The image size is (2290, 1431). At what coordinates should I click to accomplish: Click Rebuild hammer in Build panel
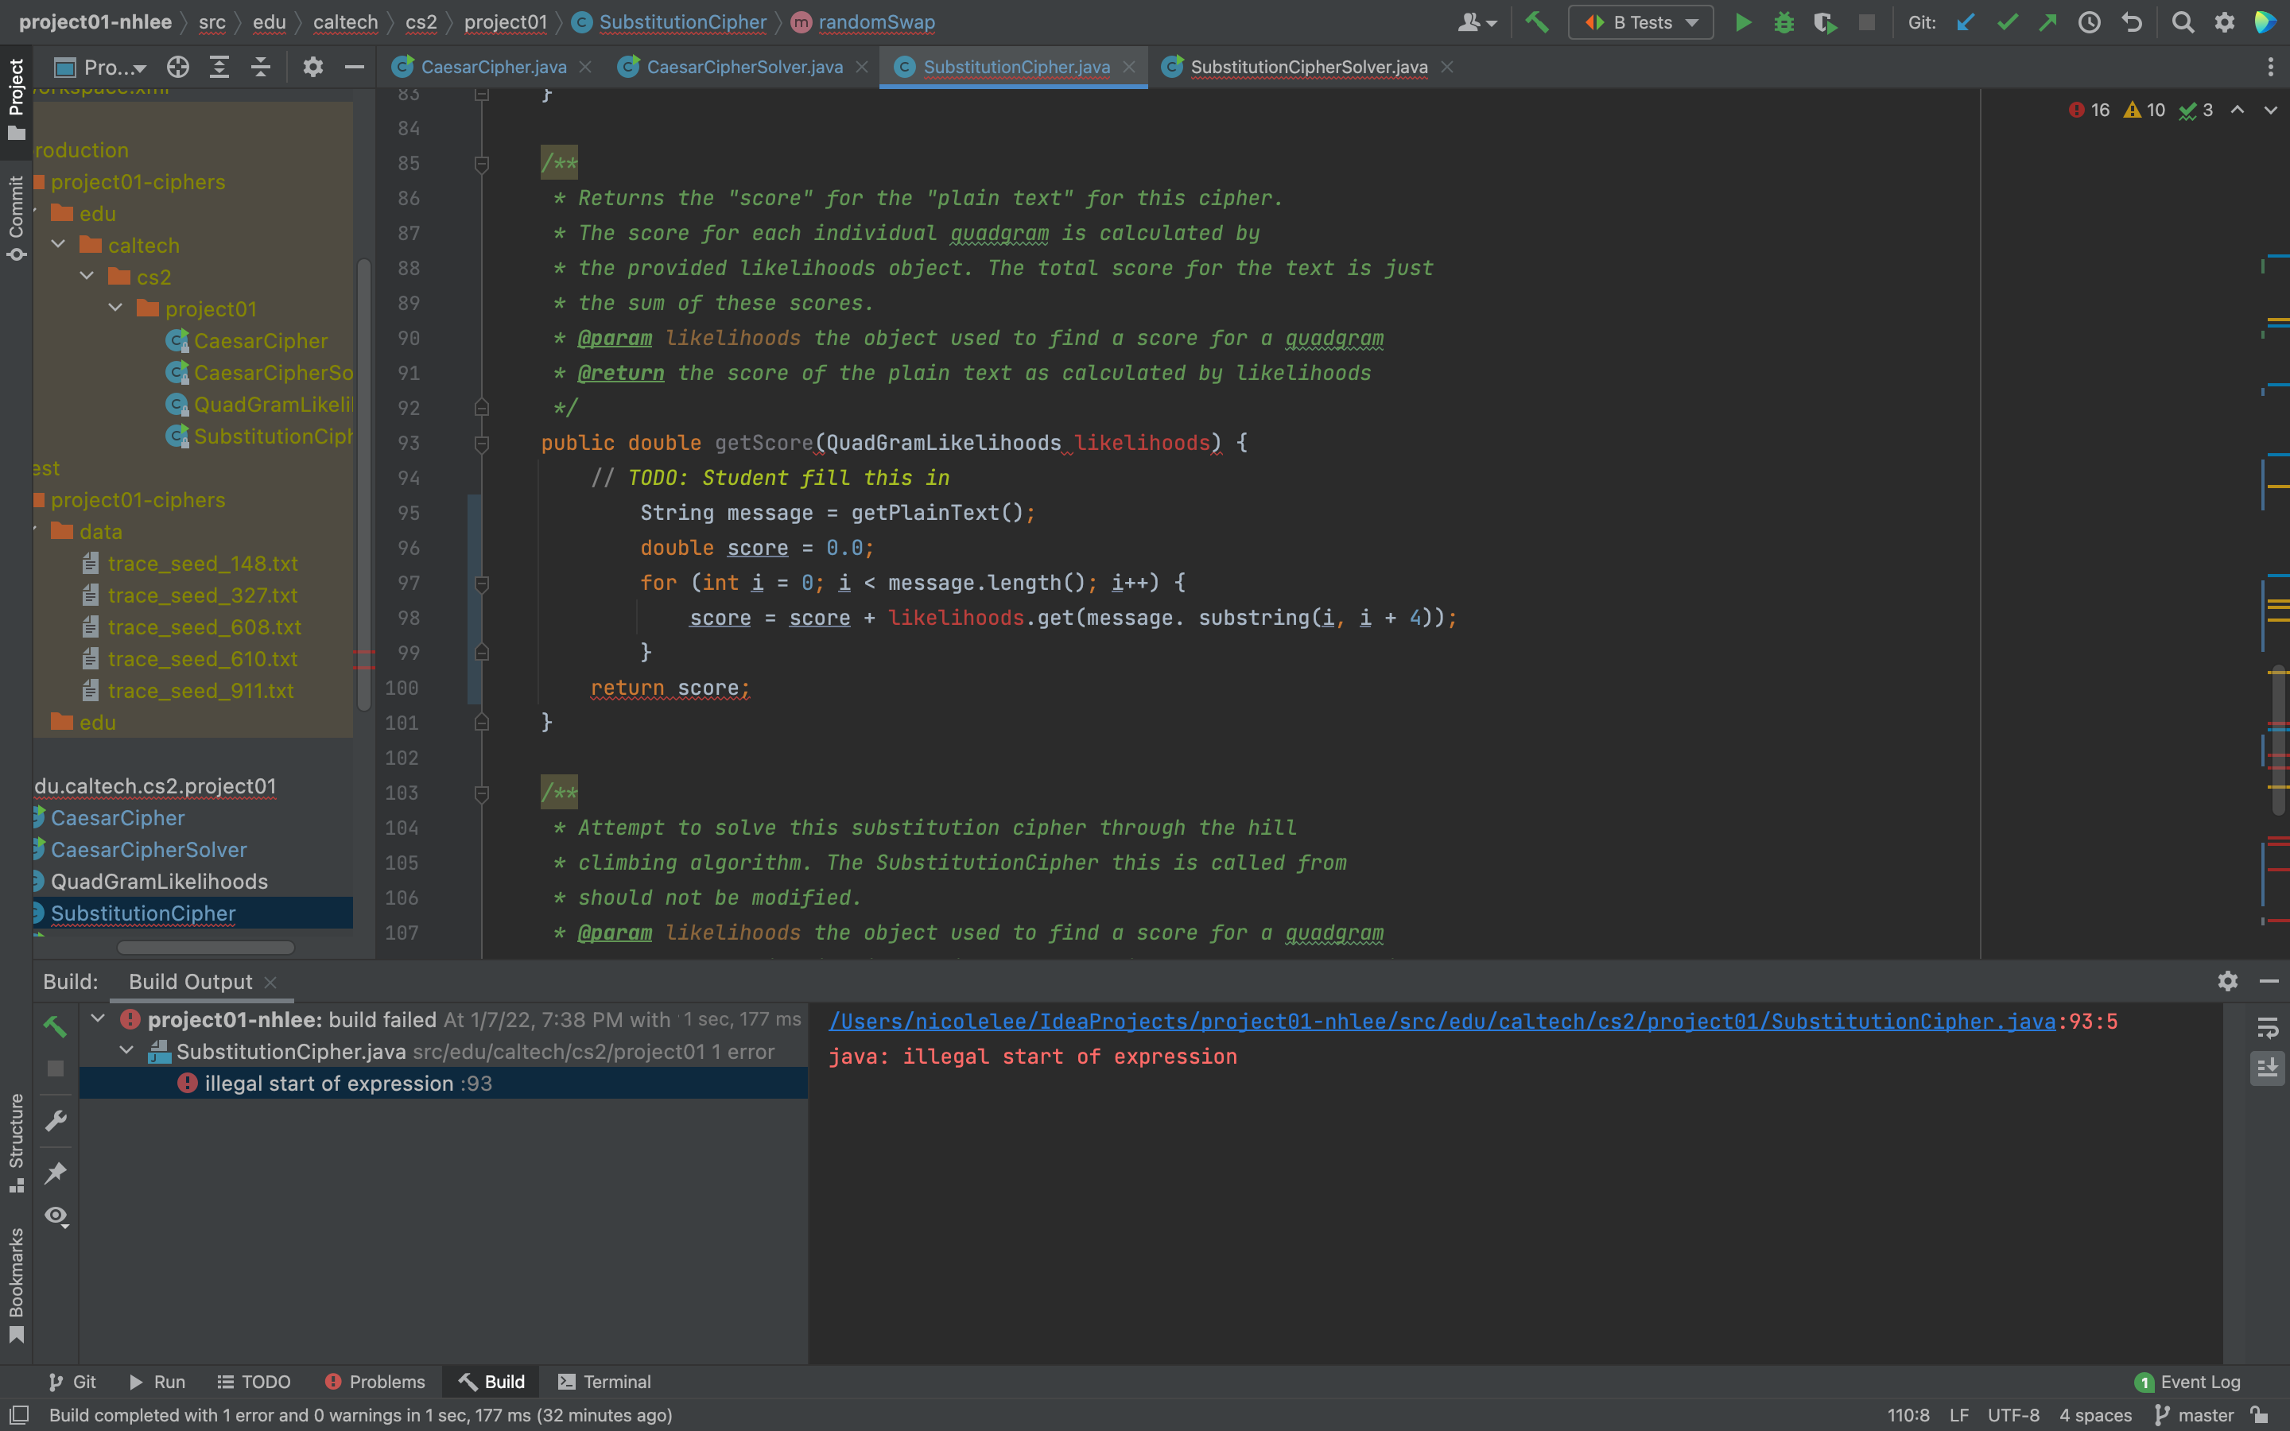click(x=55, y=1026)
